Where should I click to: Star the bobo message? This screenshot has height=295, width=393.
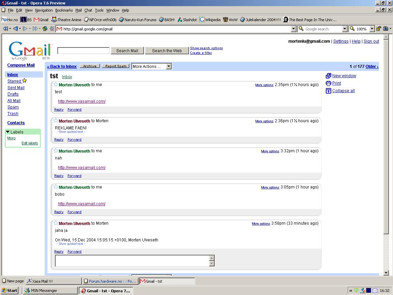pos(56,187)
